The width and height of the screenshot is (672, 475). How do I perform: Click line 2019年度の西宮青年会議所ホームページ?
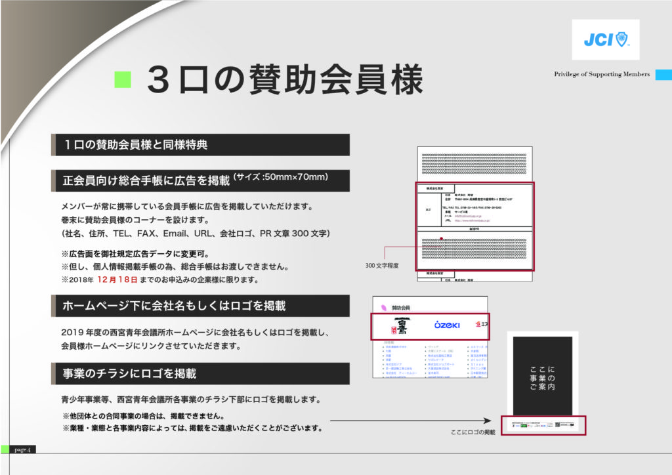pos(195,332)
